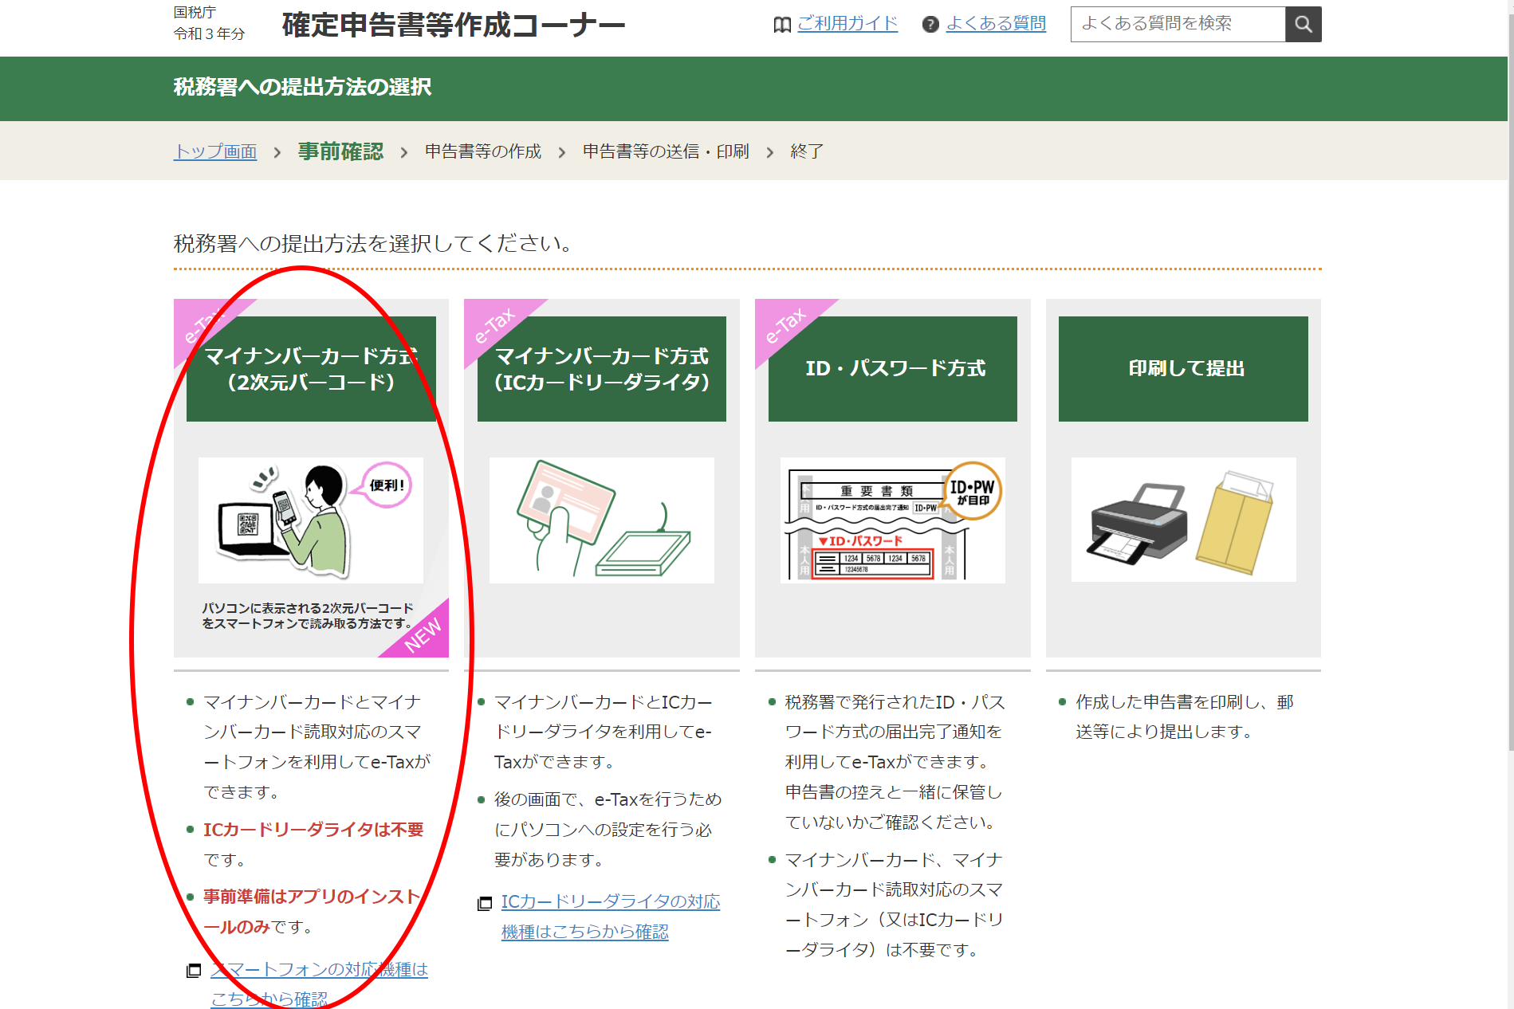This screenshot has height=1009, width=1514.
Task: Click the magnifying glass search button
Action: pos(1303,24)
